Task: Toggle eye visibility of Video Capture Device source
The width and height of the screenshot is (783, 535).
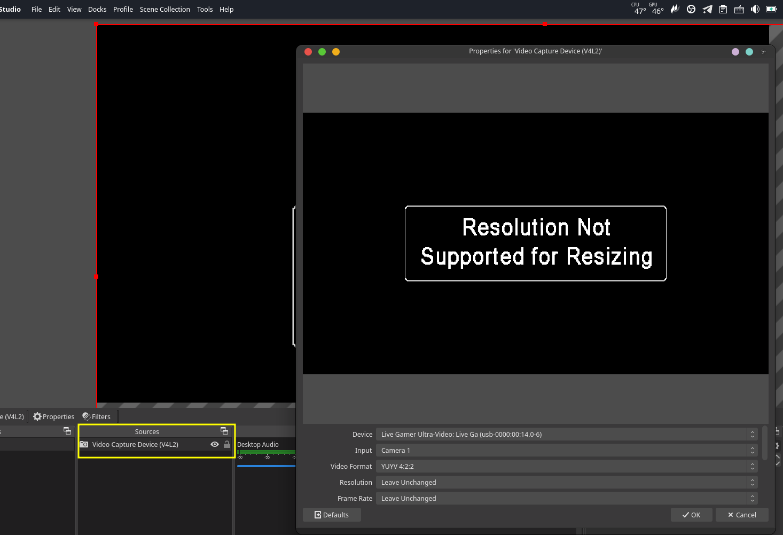Action: [x=215, y=444]
